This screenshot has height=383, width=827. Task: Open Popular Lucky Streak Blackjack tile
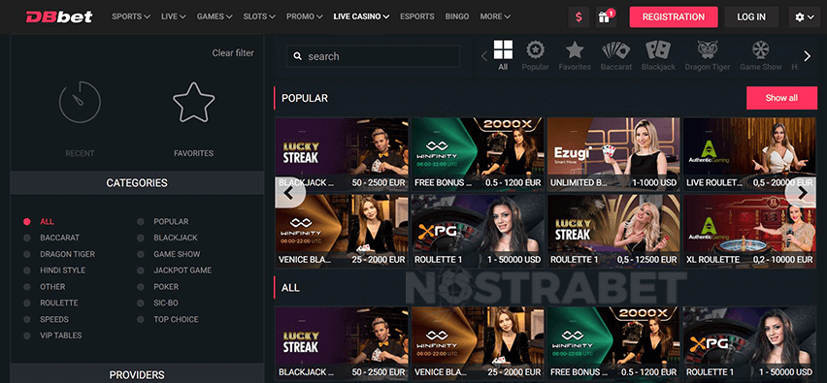[342, 154]
